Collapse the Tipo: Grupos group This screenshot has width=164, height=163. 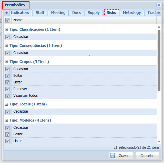click(x=7, y=62)
